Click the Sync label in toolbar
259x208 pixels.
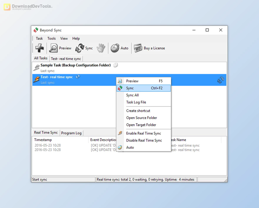coord(89,48)
